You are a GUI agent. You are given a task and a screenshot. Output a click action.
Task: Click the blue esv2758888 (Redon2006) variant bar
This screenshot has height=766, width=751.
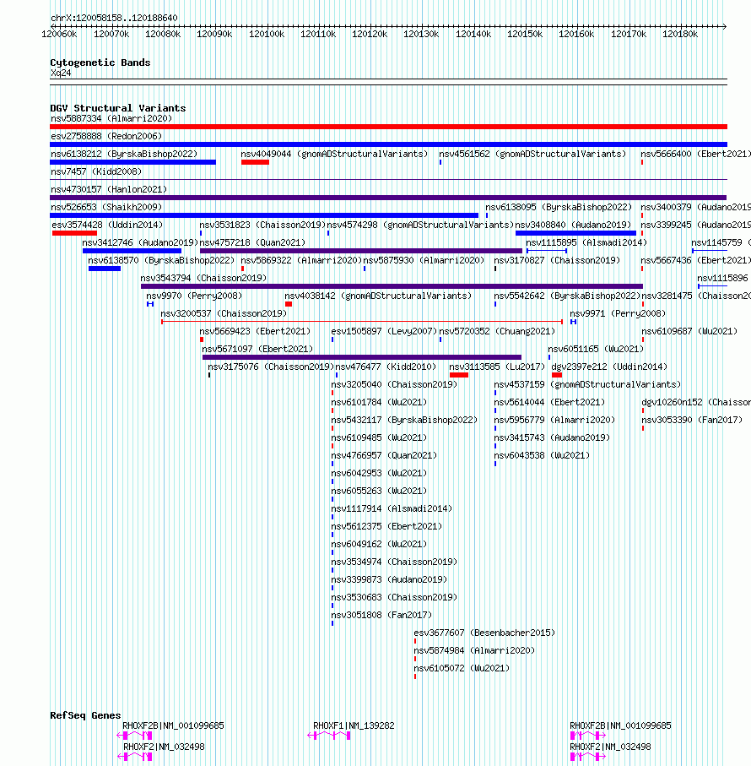388,144
